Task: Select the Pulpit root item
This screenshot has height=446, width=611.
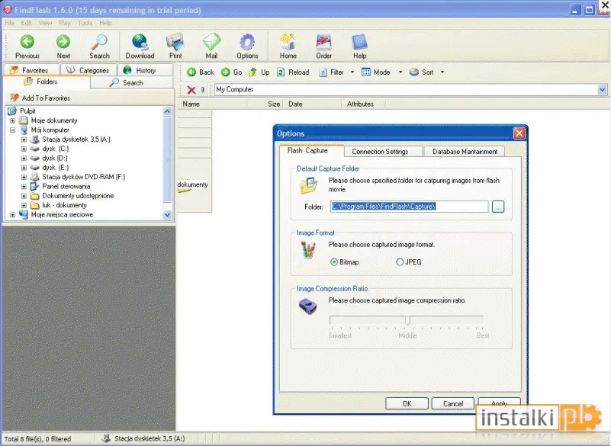Action: click(27, 111)
